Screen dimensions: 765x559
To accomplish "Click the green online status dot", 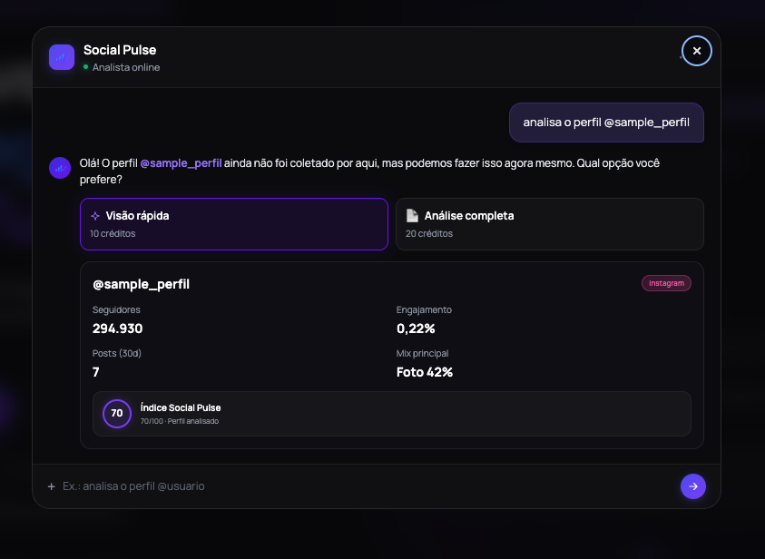I will click(x=86, y=67).
